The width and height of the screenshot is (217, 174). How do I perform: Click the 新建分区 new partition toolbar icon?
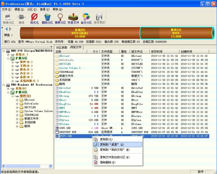point(8,19)
